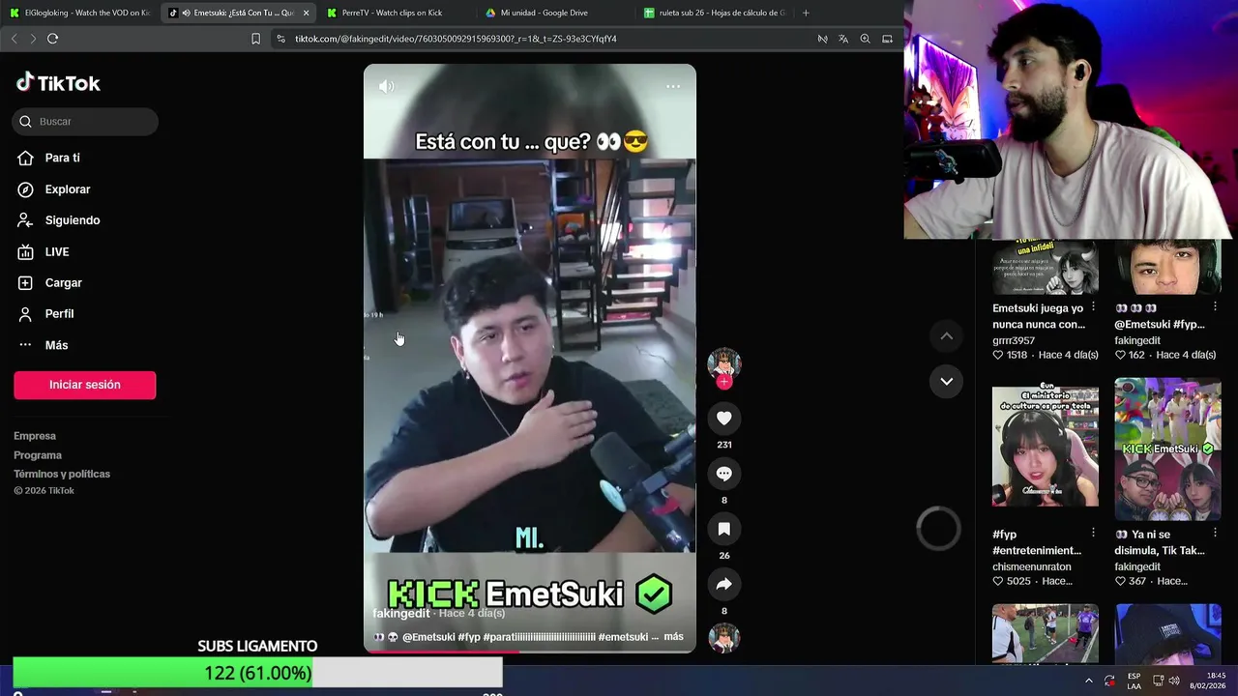Click the zoom magnifier icon in address bar
1238x696 pixels.
(x=865, y=39)
